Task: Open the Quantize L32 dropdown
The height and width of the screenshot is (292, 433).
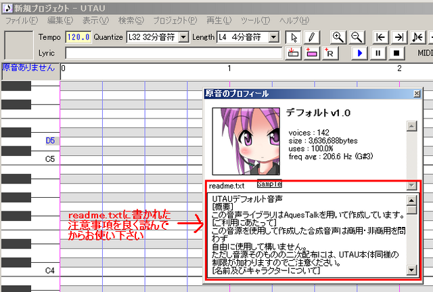Action: tap(183, 37)
